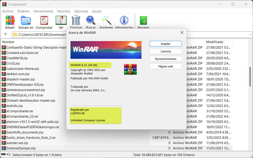
Task: Open the Archivo menu
Action: click(x=8, y=11)
